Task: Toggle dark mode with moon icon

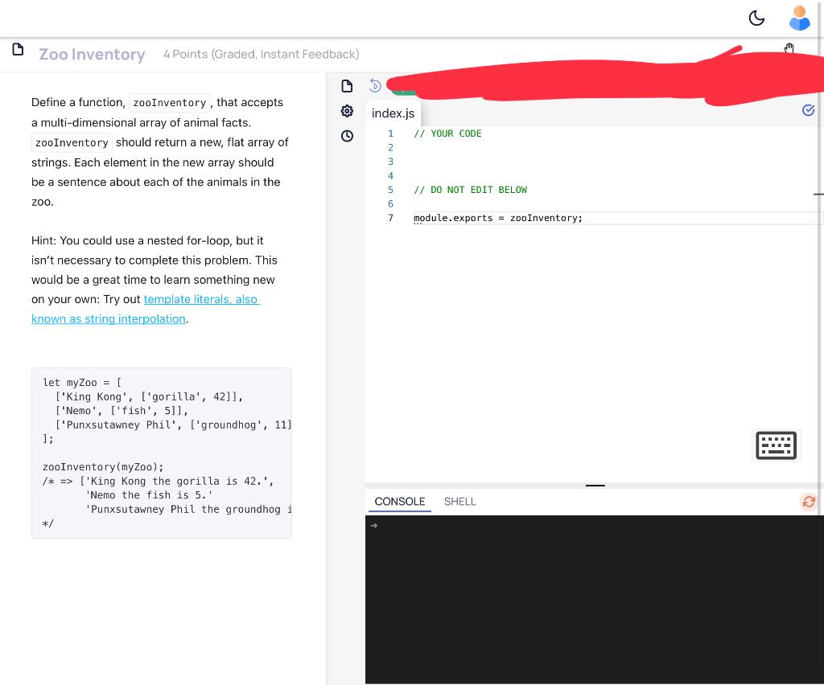Action: (756, 17)
